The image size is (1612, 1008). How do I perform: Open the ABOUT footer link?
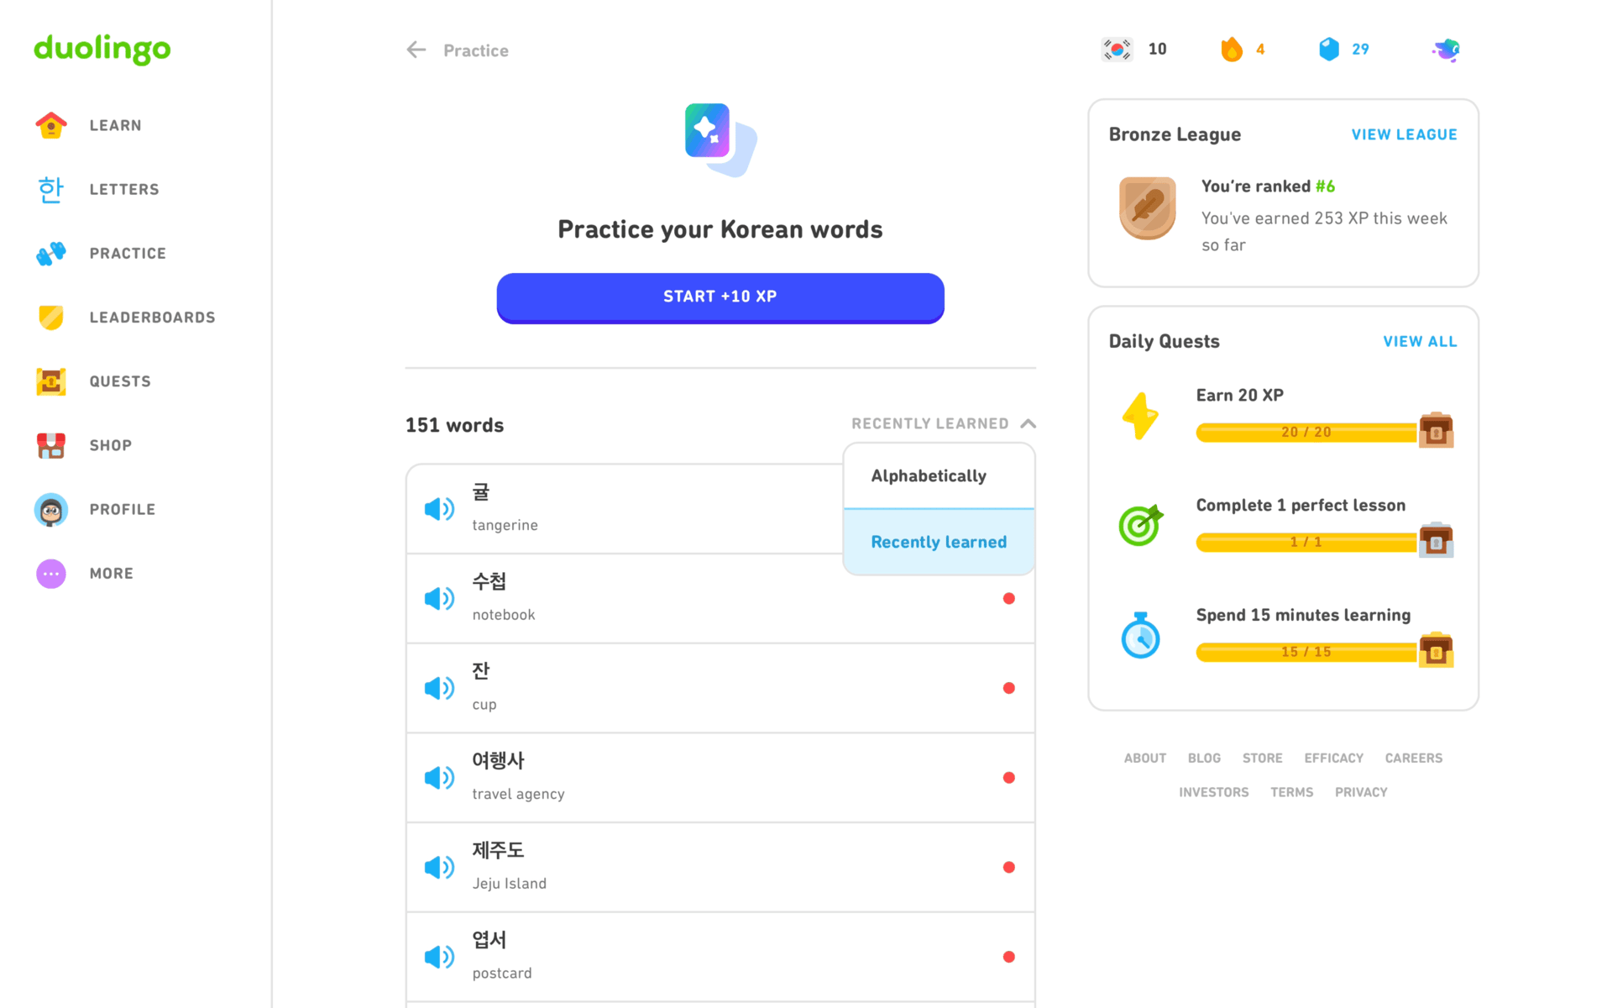click(x=1145, y=758)
